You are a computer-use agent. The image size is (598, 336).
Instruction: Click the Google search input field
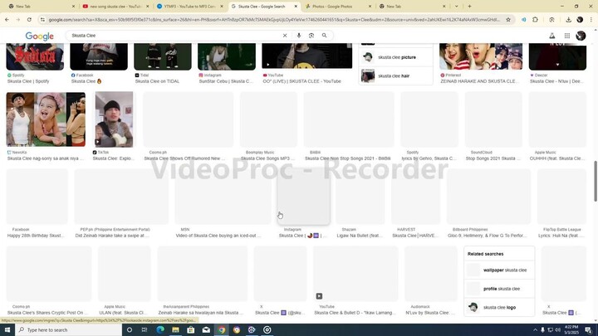coord(175,36)
